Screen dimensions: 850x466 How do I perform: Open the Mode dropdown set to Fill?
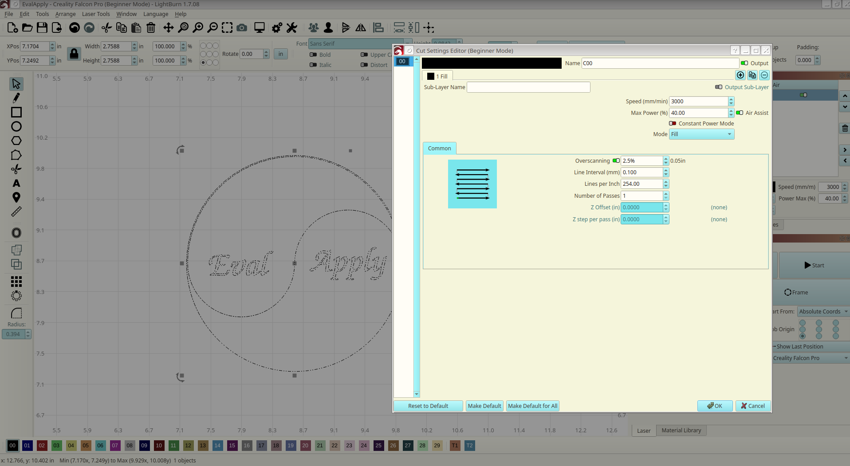(x=701, y=134)
